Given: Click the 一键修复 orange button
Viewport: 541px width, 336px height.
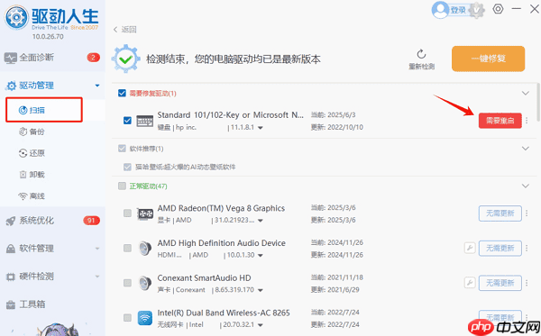Looking at the screenshot, I should [488, 59].
